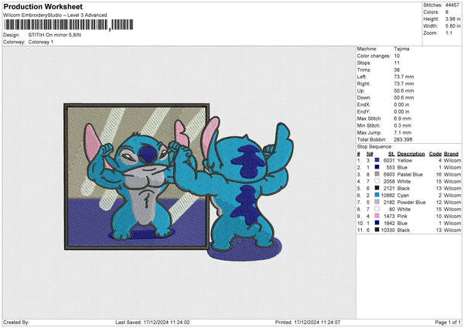The image size is (464, 328).
Task: Click the 'Created By:' footer label
Action: click(16, 322)
